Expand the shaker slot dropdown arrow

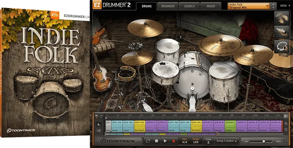277,37
